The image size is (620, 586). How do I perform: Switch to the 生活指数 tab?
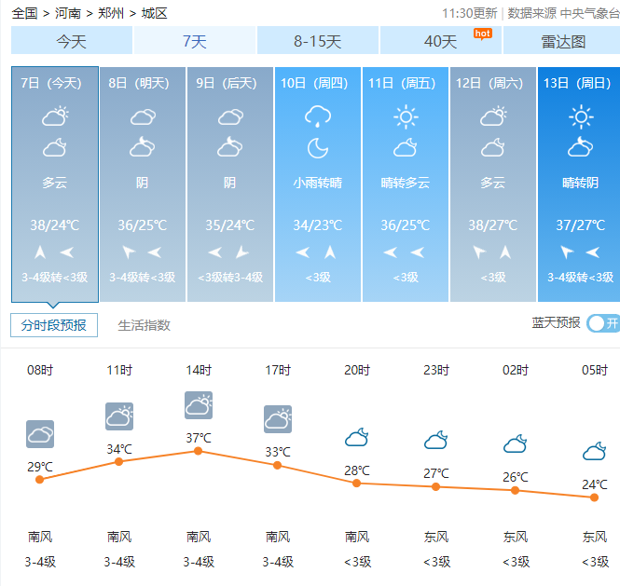click(x=144, y=325)
